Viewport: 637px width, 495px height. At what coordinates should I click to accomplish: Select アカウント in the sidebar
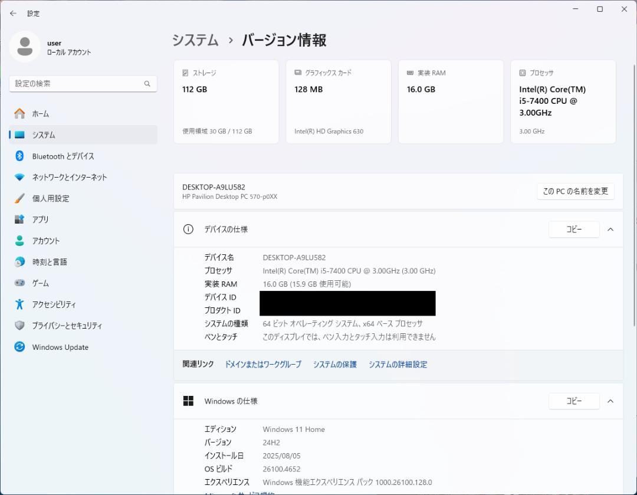[83, 241]
